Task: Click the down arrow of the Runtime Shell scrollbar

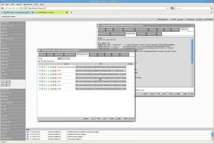Action: [x=192, y=86]
